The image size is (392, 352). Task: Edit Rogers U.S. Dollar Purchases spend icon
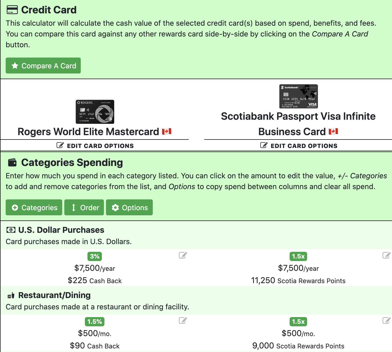[183, 255]
